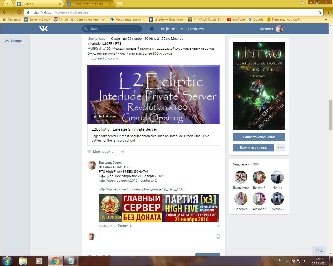Image resolution: width=333 pixels, height=266 pixels.
Task: Skip to previous track in header player
Action: (162, 29)
